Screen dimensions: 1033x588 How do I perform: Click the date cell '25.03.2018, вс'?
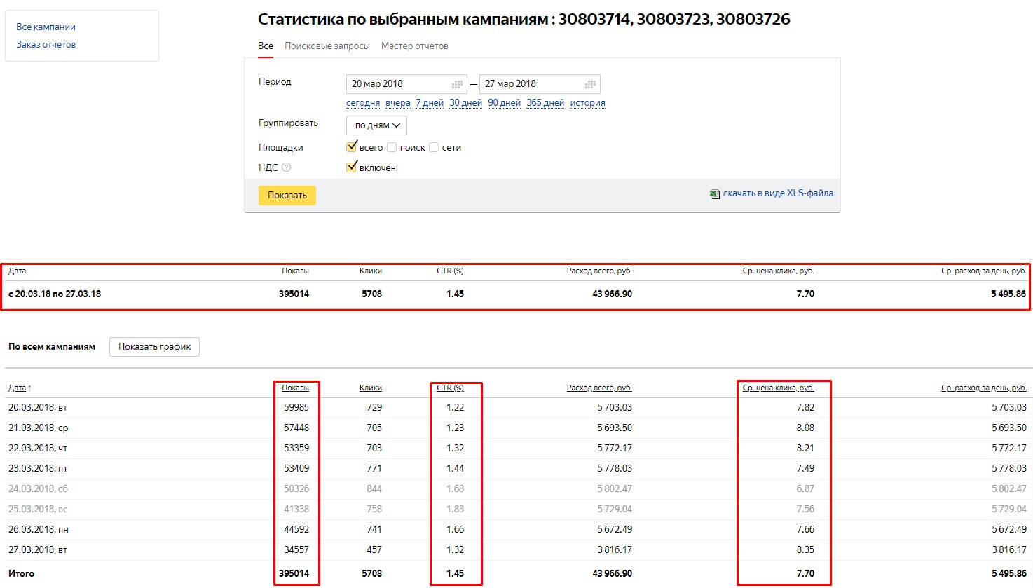point(38,510)
